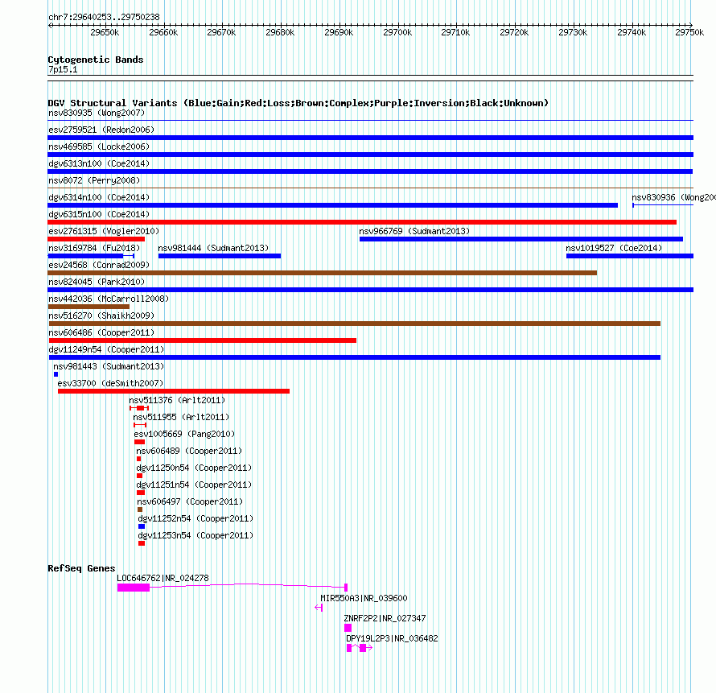Click the nsv966769 (Sudmant2013) label
Image resolution: width=716 pixels, height=693 pixels.
[414, 231]
